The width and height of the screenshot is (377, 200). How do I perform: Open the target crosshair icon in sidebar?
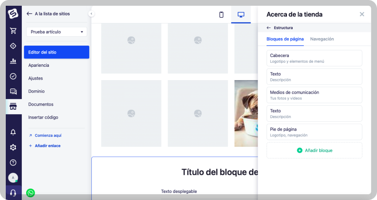[x=13, y=46]
